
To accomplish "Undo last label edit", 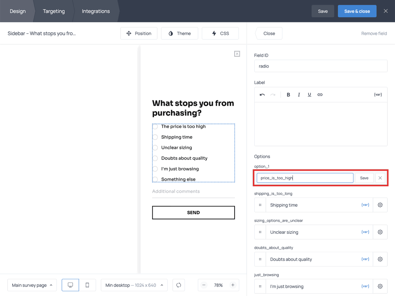I will pyautogui.click(x=262, y=95).
